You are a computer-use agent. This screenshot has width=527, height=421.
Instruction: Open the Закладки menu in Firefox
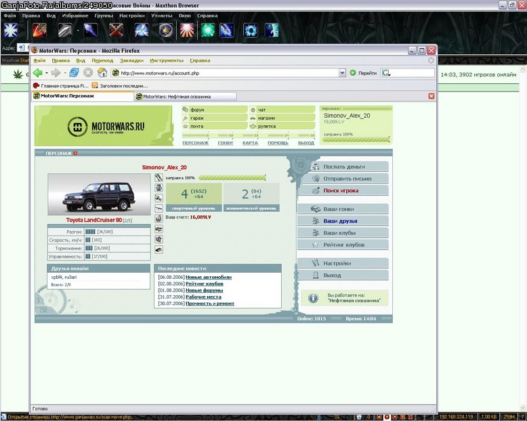(x=131, y=60)
